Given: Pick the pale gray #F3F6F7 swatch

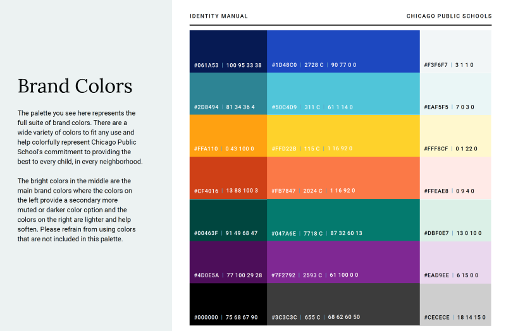Looking at the screenshot, I should point(455,51).
